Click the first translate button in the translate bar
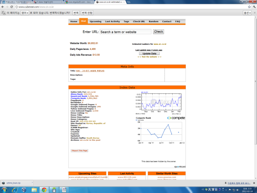This screenshot has width=257, height=193. click(x=76, y=13)
